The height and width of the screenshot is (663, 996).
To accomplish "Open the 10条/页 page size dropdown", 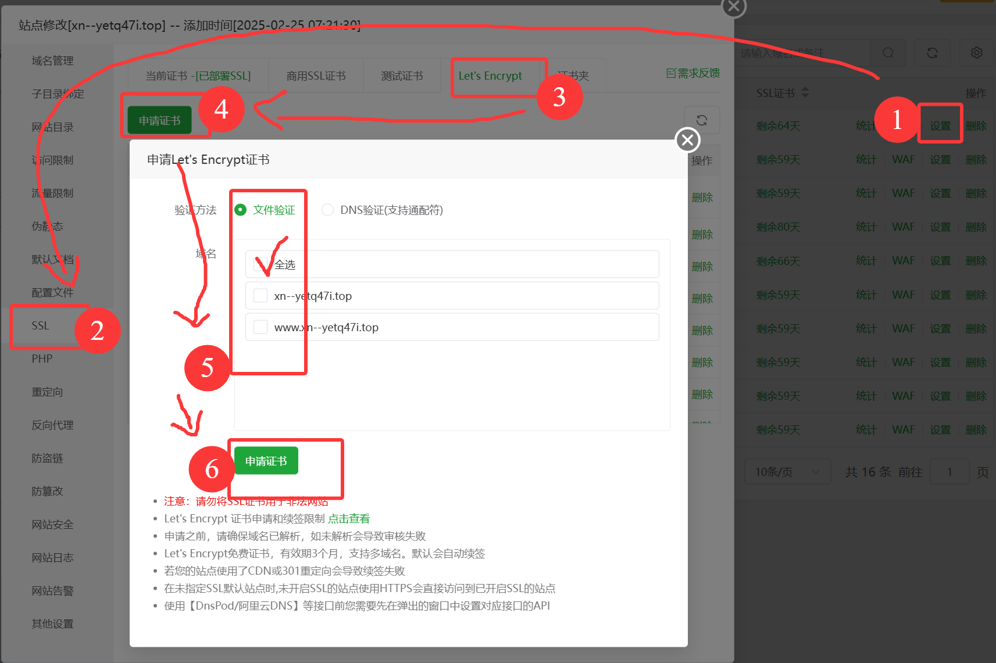I will pyautogui.click(x=787, y=472).
